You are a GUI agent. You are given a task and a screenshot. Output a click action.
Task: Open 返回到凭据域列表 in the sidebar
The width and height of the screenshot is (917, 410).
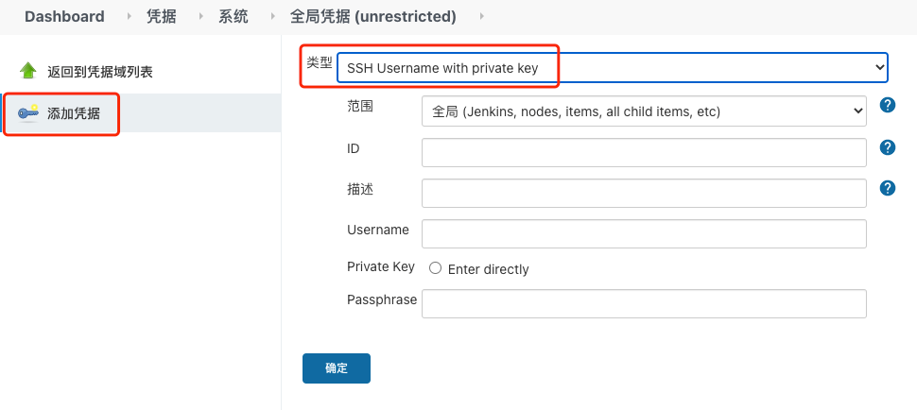coord(100,72)
